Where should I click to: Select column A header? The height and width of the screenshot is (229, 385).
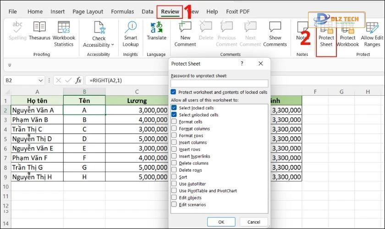37,92
